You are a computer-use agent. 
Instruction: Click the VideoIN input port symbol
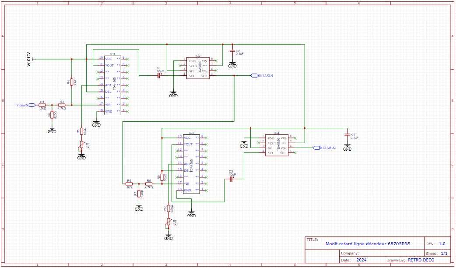coord(32,105)
